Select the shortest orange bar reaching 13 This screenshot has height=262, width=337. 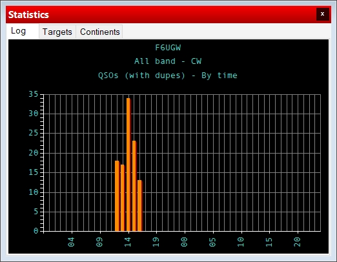[140, 206]
